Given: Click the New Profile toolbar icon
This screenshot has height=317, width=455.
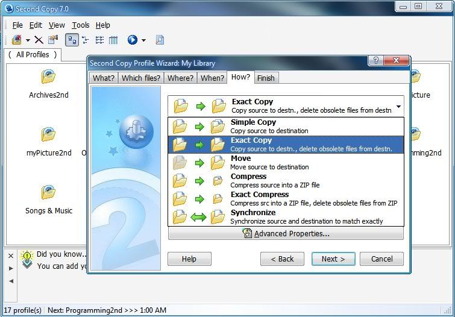Looking at the screenshot, I should [17, 40].
